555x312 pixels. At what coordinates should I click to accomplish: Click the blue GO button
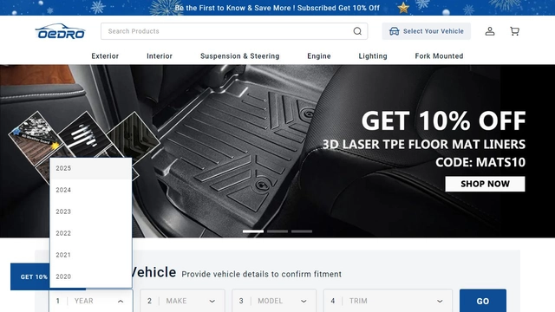point(483,301)
